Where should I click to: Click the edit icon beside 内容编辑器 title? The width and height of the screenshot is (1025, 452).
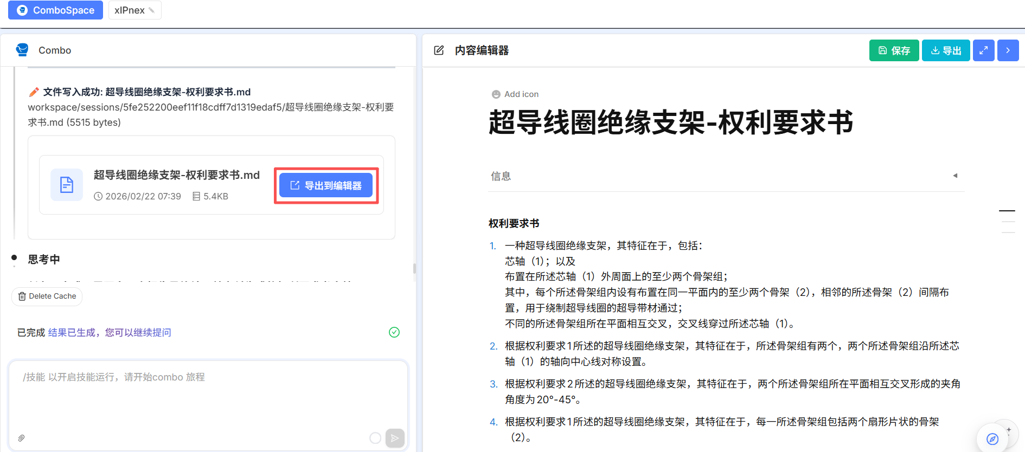439,50
